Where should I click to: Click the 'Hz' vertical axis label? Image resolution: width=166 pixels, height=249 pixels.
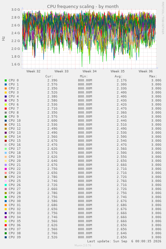pyautogui.click(x=3, y=39)
